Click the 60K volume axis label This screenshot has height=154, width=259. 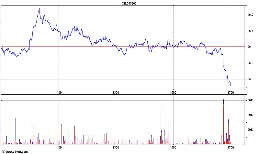(x=250, y=100)
